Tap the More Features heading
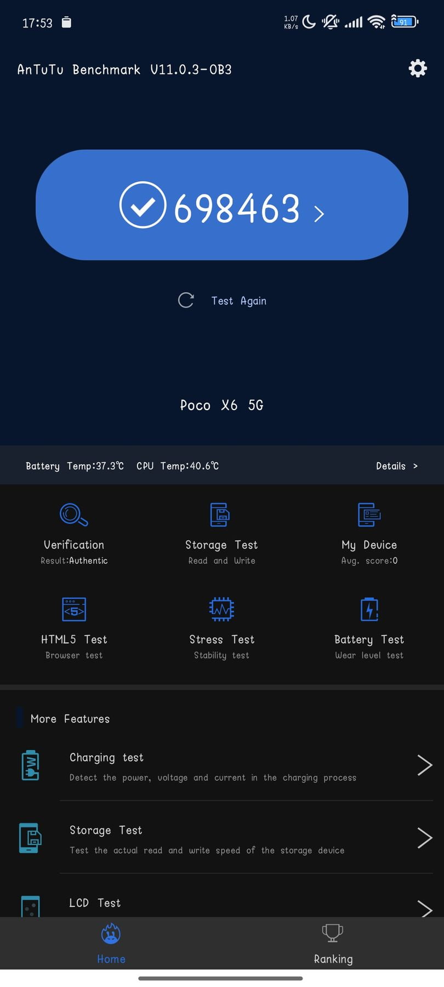Image resolution: width=444 pixels, height=987 pixels. (x=70, y=719)
